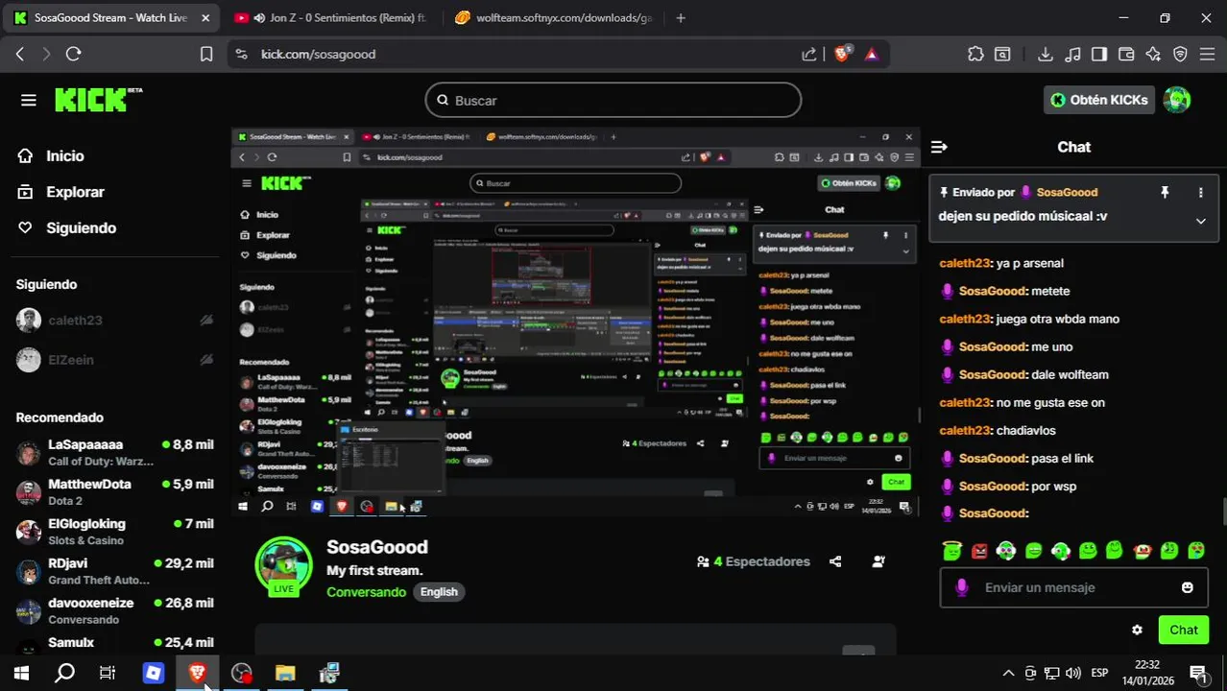Click the halo emote in chat
Viewport: 1227px width, 691px height.
tap(951, 550)
